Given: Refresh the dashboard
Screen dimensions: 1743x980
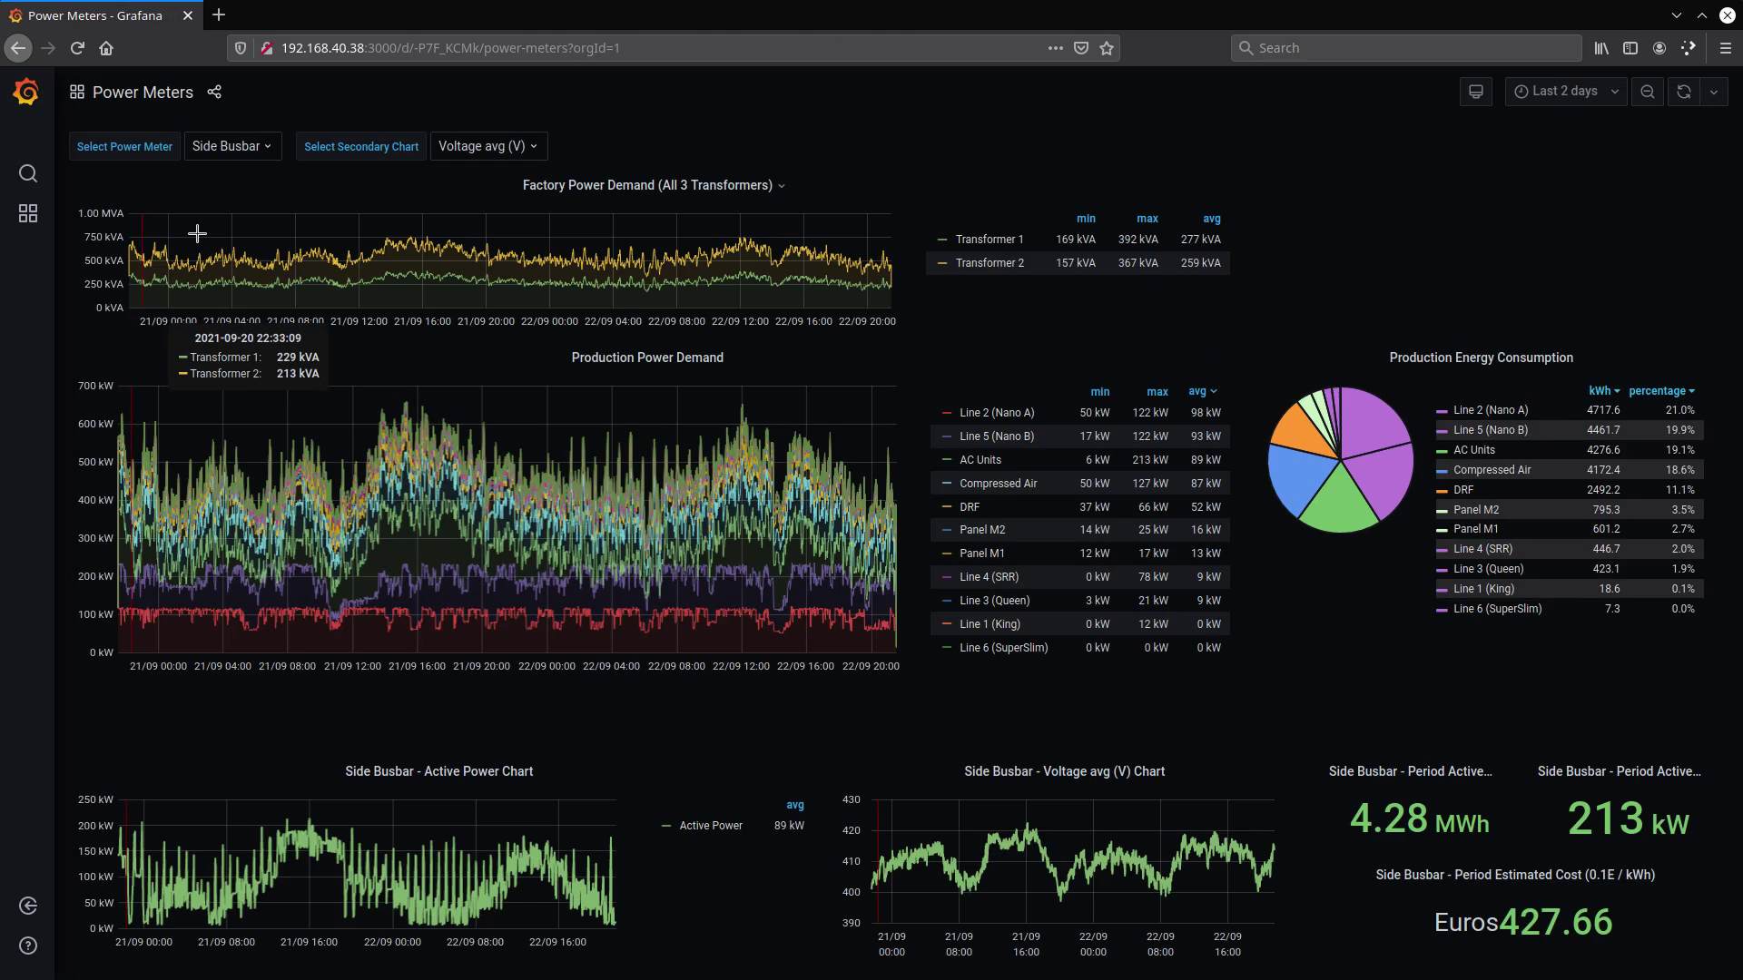Looking at the screenshot, I should click(1684, 92).
